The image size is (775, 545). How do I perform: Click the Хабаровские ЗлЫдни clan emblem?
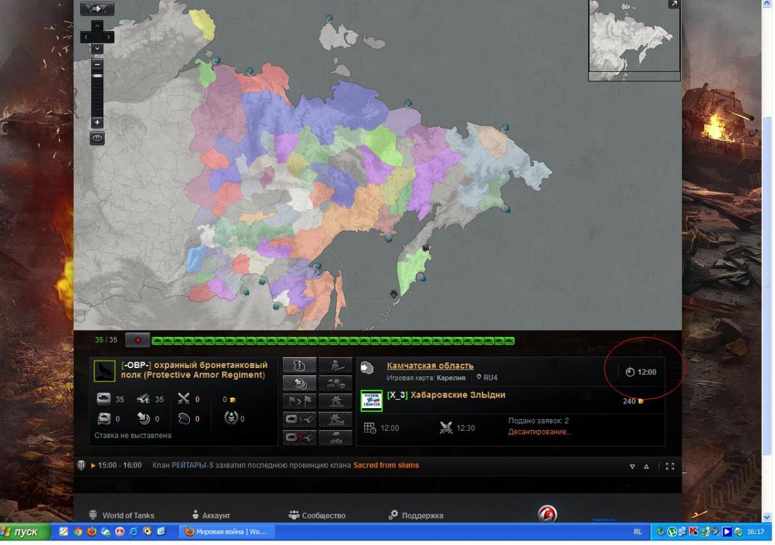point(371,400)
